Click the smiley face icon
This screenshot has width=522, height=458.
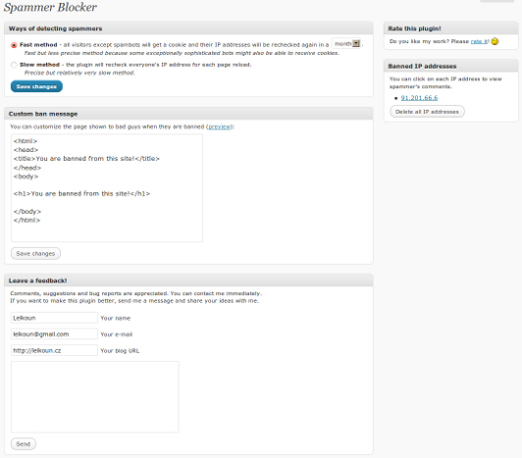(495, 41)
